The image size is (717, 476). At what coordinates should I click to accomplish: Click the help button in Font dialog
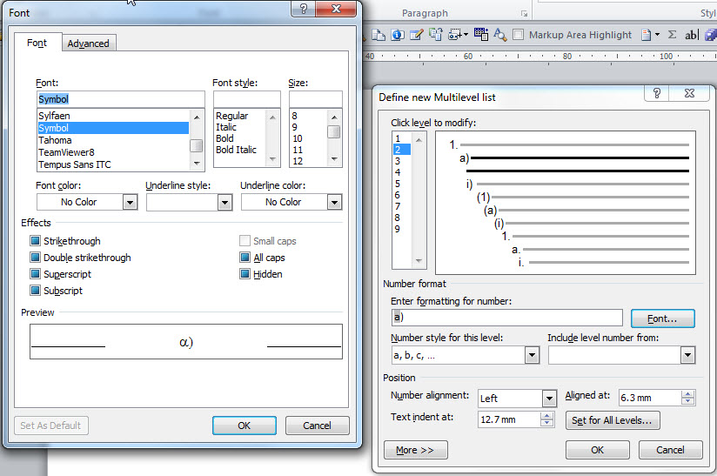[303, 8]
